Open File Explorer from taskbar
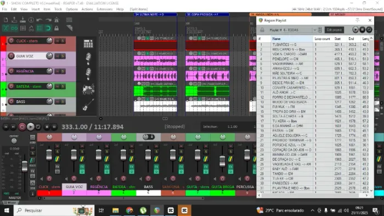The width and height of the screenshot is (384, 216). point(115,211)
